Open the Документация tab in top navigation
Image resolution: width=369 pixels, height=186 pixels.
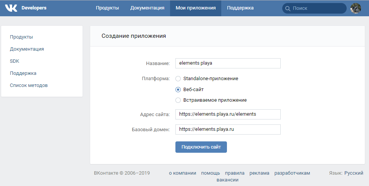[x=147, y=8]
